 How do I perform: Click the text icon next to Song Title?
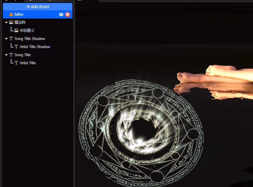[11, 55]
